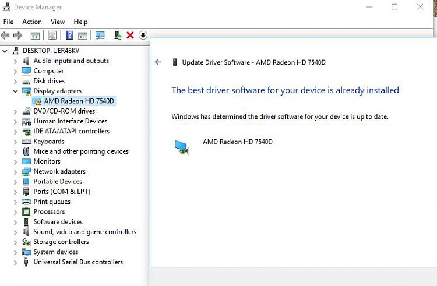Screen dimensions: 437x286
Task: Click the Processors chip icon
Action: tap(26, 212)
